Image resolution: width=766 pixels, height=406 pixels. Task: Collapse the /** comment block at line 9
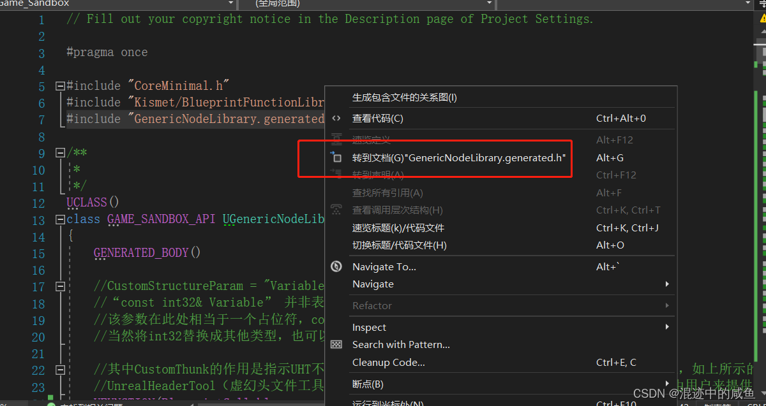click(x=60, y=153)
